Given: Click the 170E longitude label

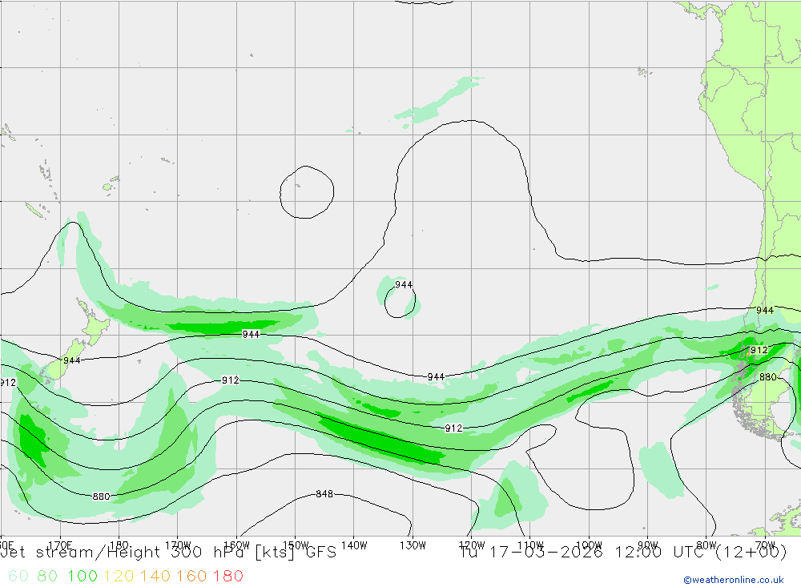Looking at the screenshot, I should (x=60, y=545).
